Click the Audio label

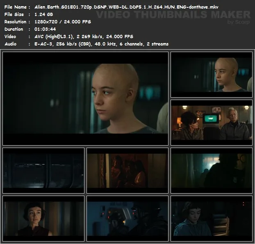click(10, 44)
